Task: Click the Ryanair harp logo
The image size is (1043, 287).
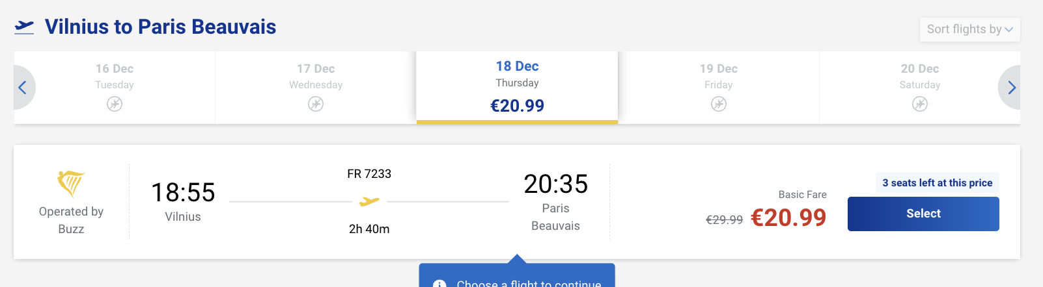Action: tap(71, 184)
